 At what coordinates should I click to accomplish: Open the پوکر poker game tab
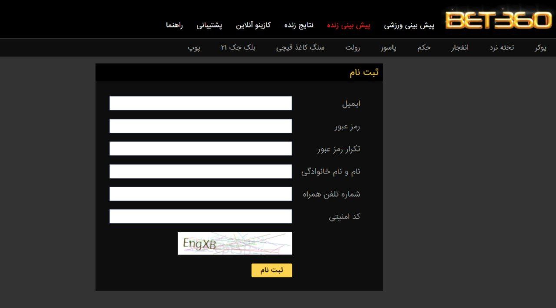[x=540, y=47]
